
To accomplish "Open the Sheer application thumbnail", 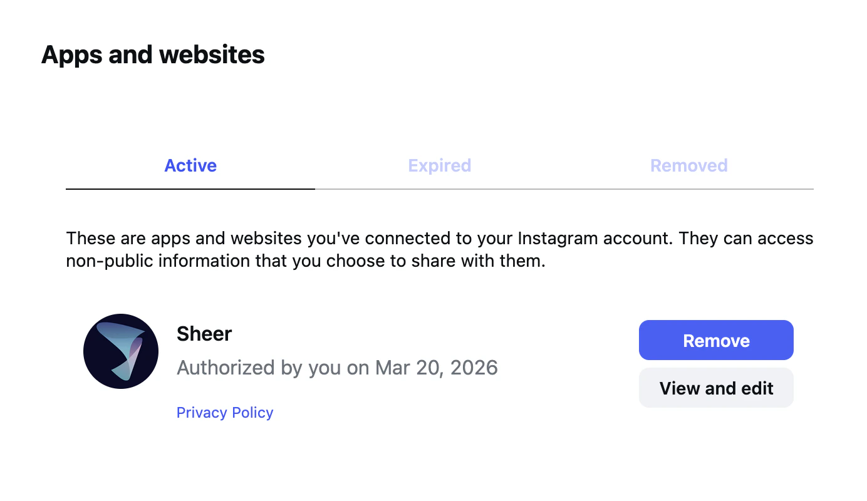I will click(121, 351).
